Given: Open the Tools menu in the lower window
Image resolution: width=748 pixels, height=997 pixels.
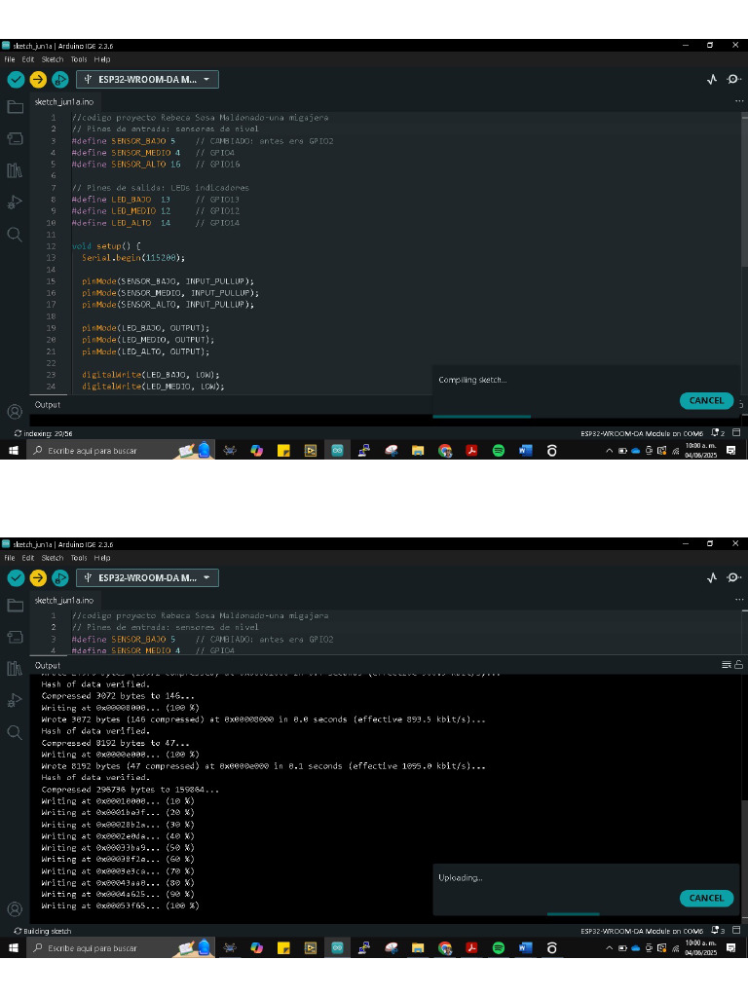Looking at the screenshot, I should click(x=78, y=558).
